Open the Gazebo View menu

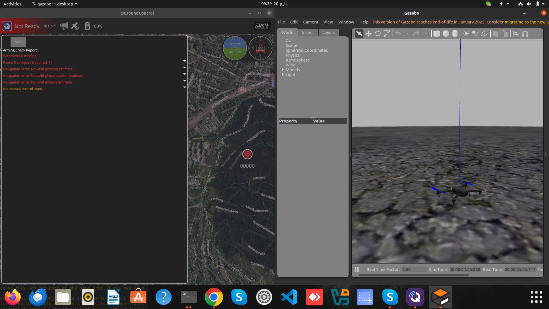click(328, 22)
